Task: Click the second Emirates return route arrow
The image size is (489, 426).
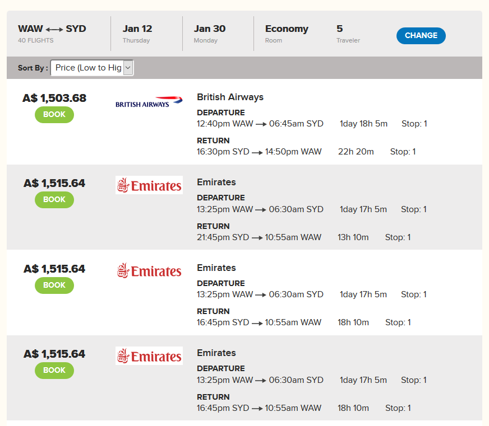Action: tap(257, 323)
